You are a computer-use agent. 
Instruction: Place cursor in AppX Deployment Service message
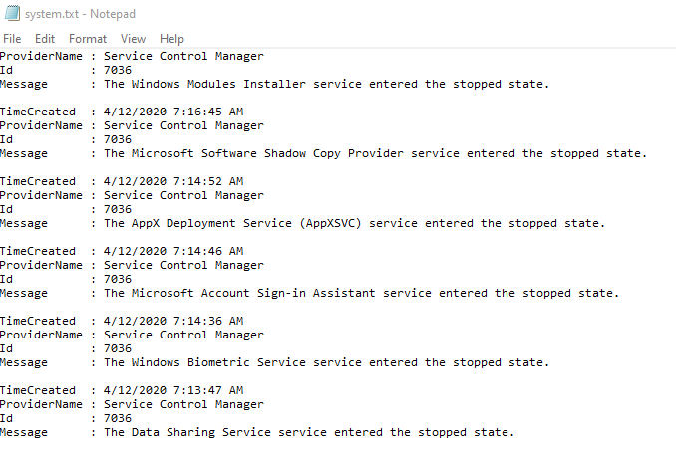tap(353, 223)
